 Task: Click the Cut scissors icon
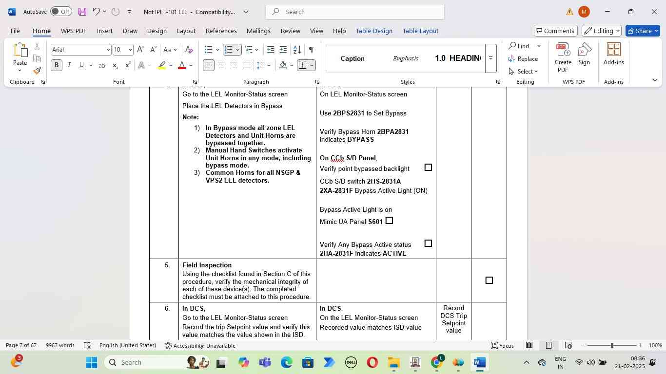[x=37, y=46]
